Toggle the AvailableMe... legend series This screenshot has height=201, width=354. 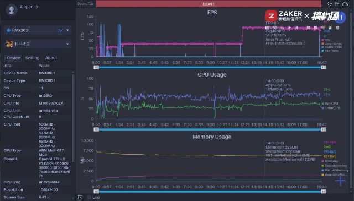(x=334, y=175)
